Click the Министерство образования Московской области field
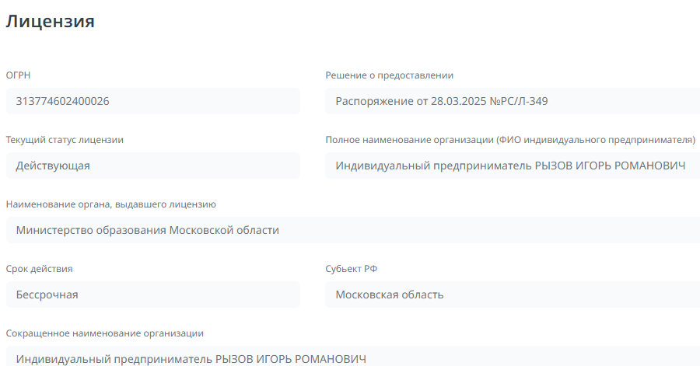The width and height of the screenshot is (700, 366). (x=350, y=230)
